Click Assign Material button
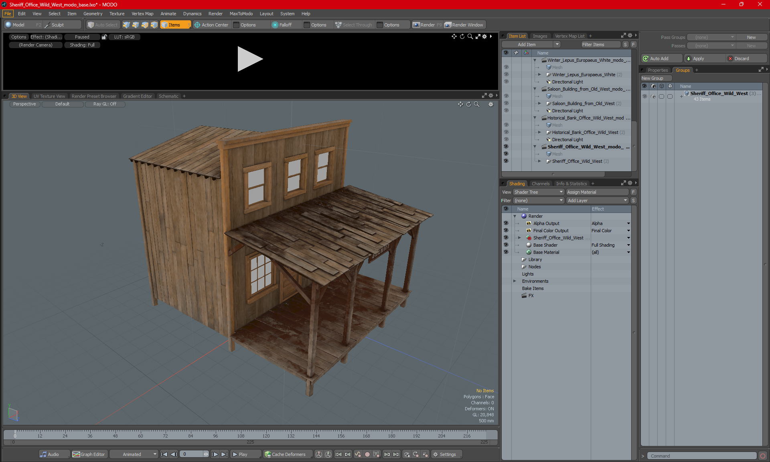 point(597,192)
